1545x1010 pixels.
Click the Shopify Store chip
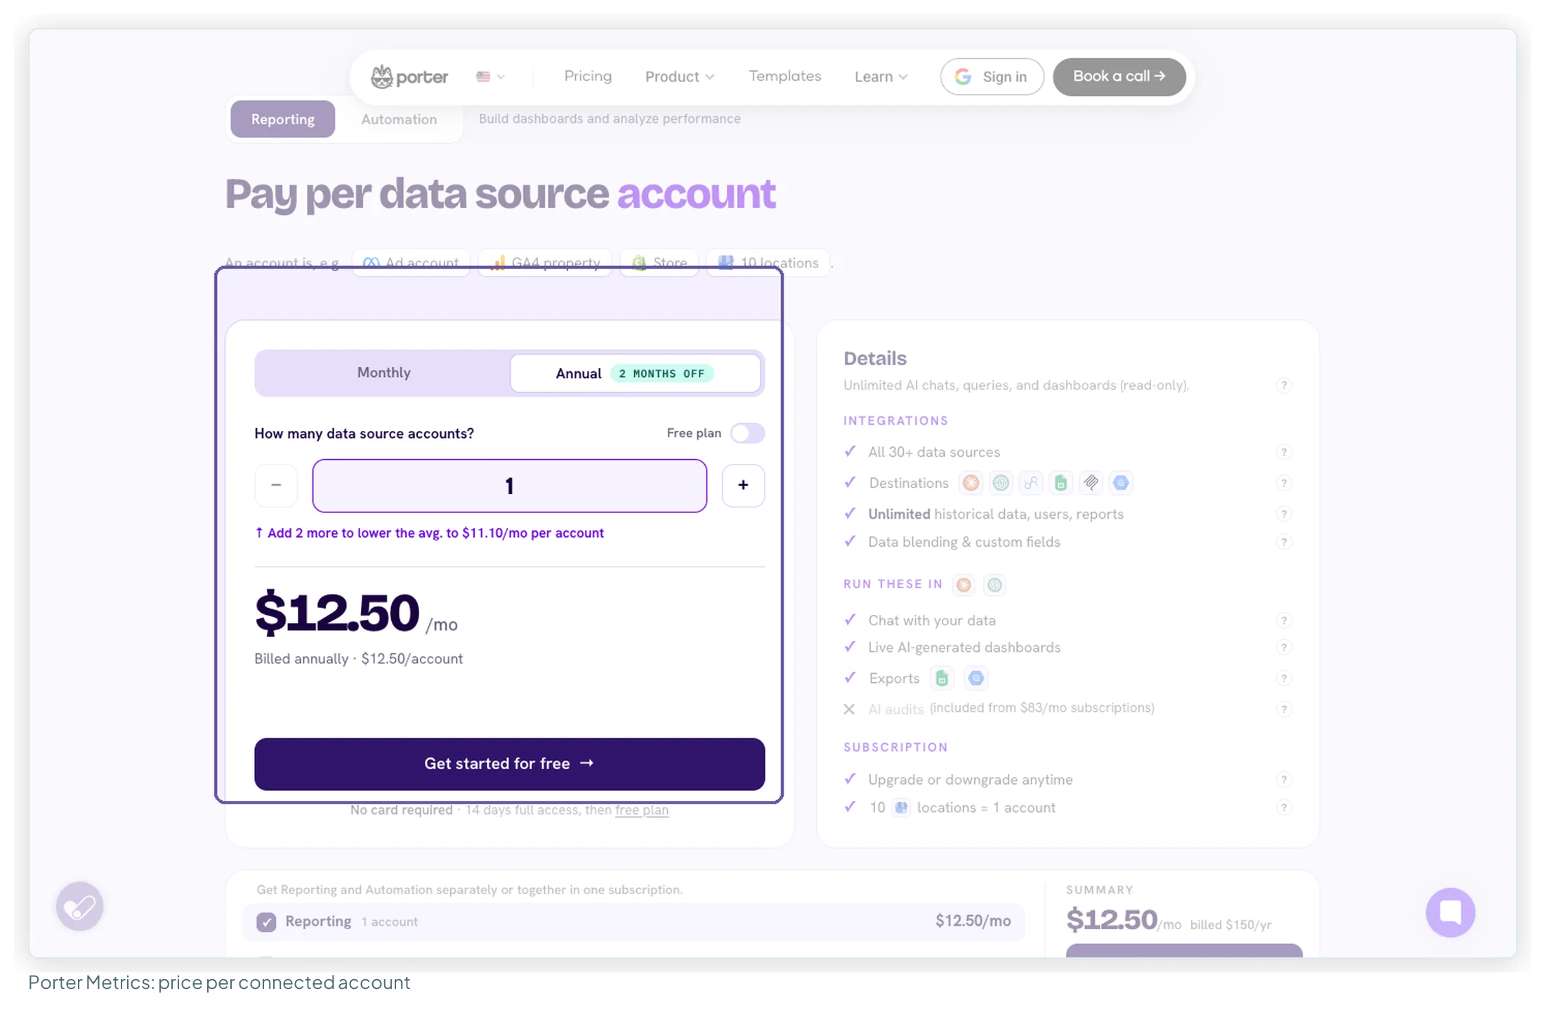coord(659,263)
